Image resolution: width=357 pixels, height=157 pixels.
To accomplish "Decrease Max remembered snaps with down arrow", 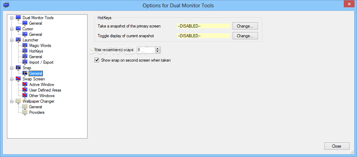I will click(158, 52).
